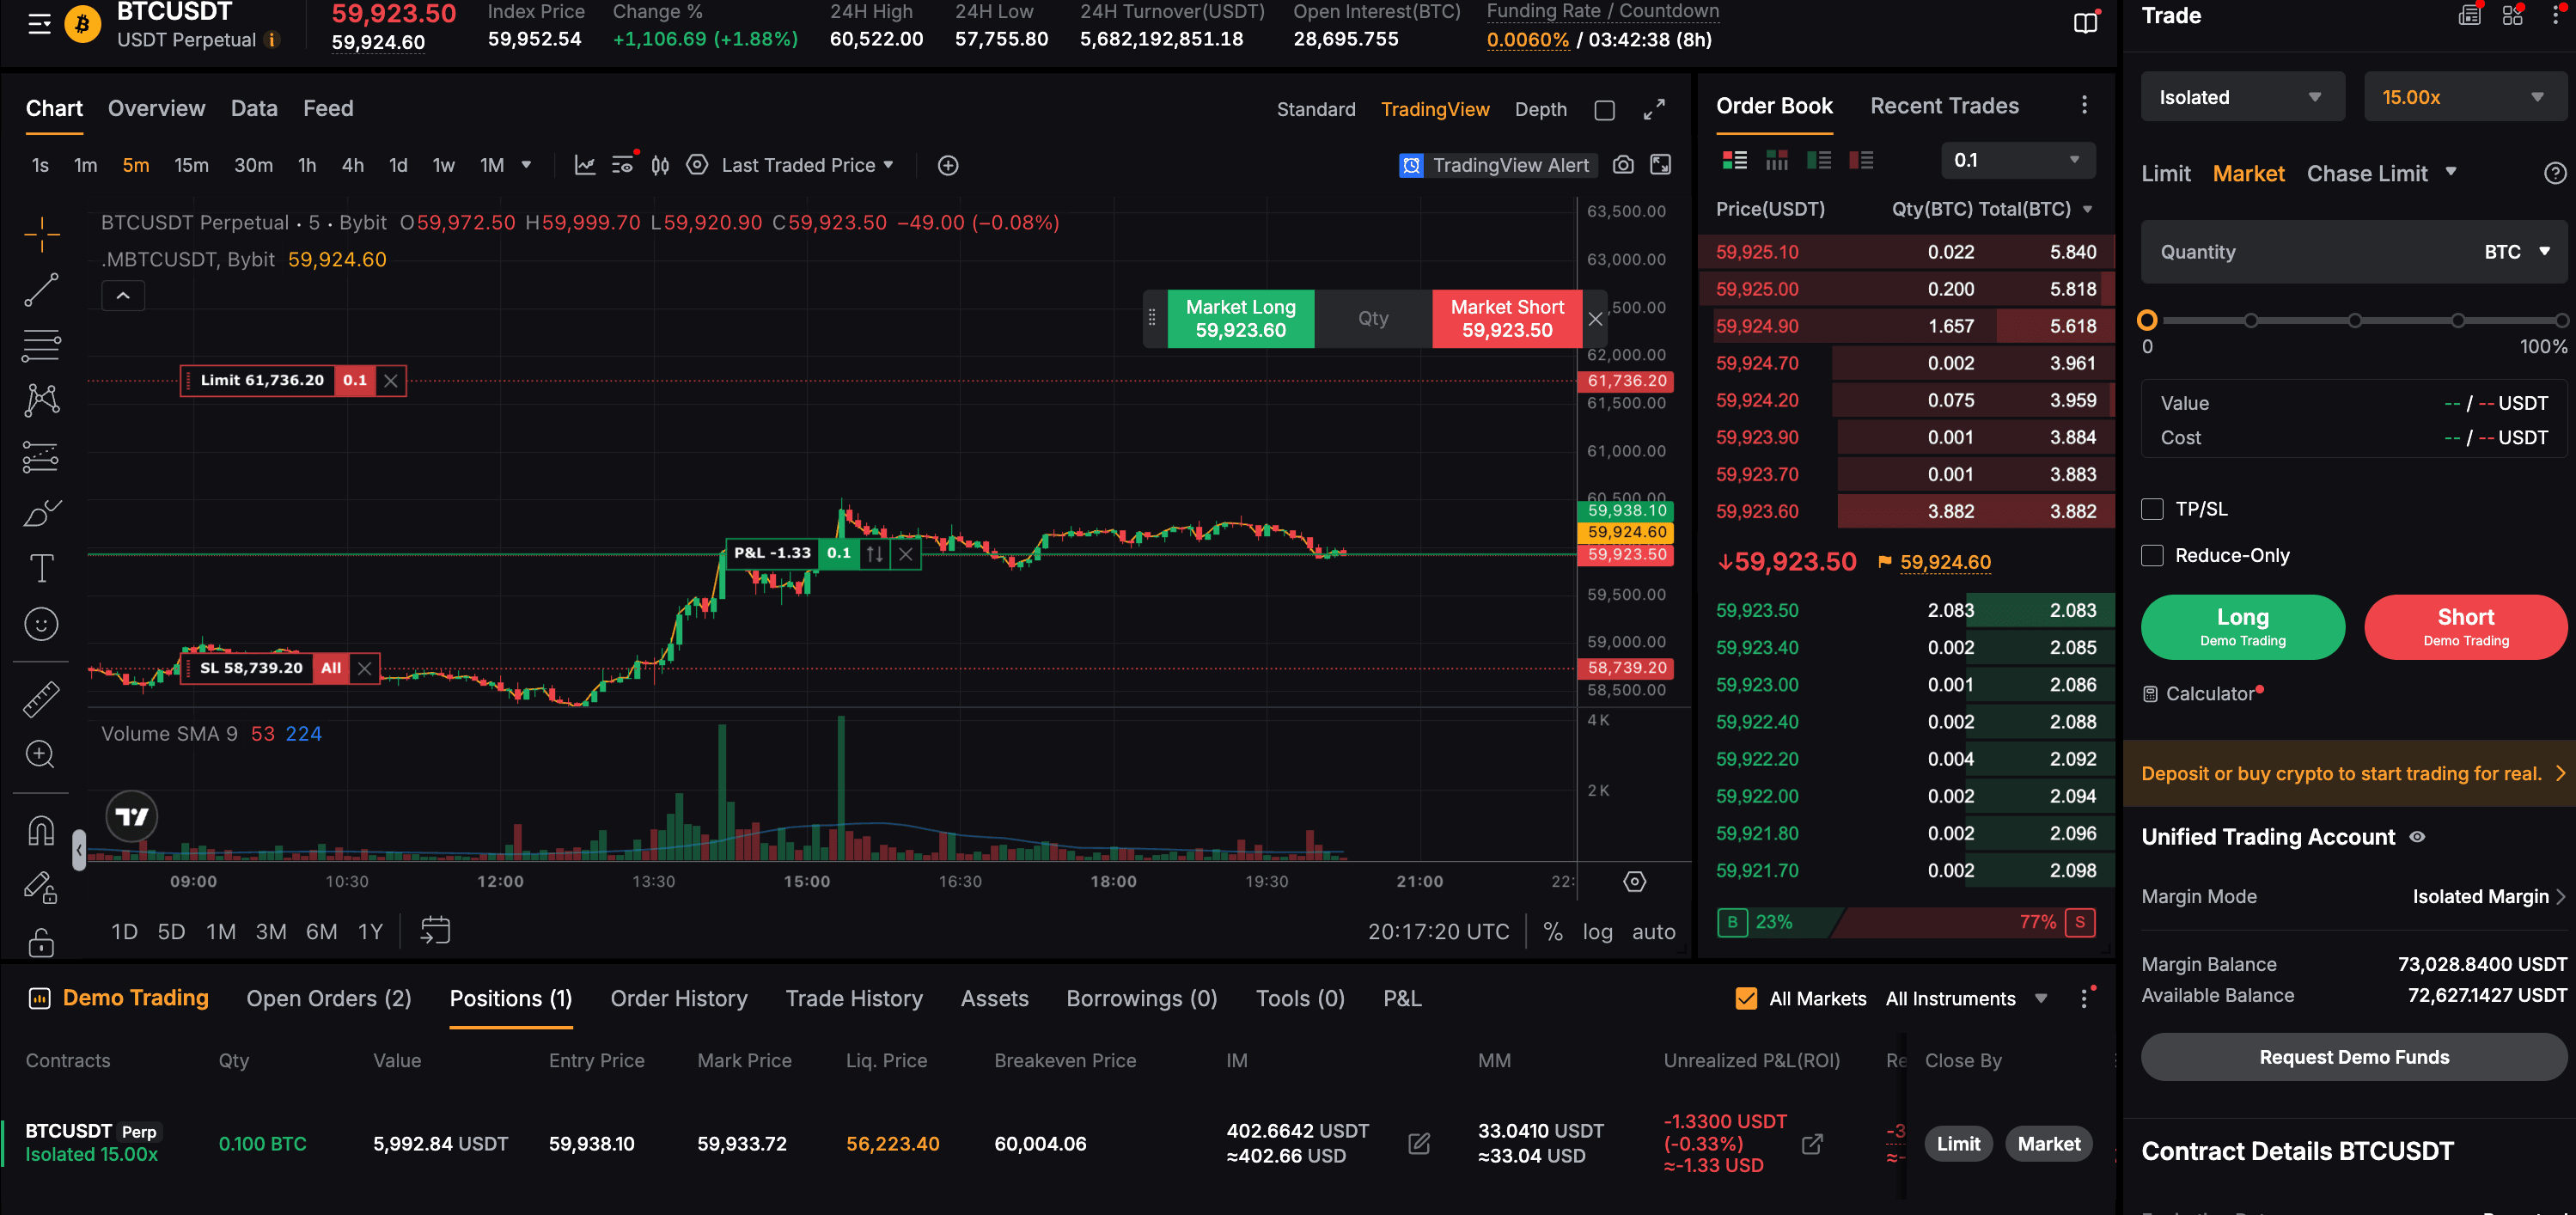
Task: Expand the Chase Limit order type dropdown
Action: coord(2450,172)
